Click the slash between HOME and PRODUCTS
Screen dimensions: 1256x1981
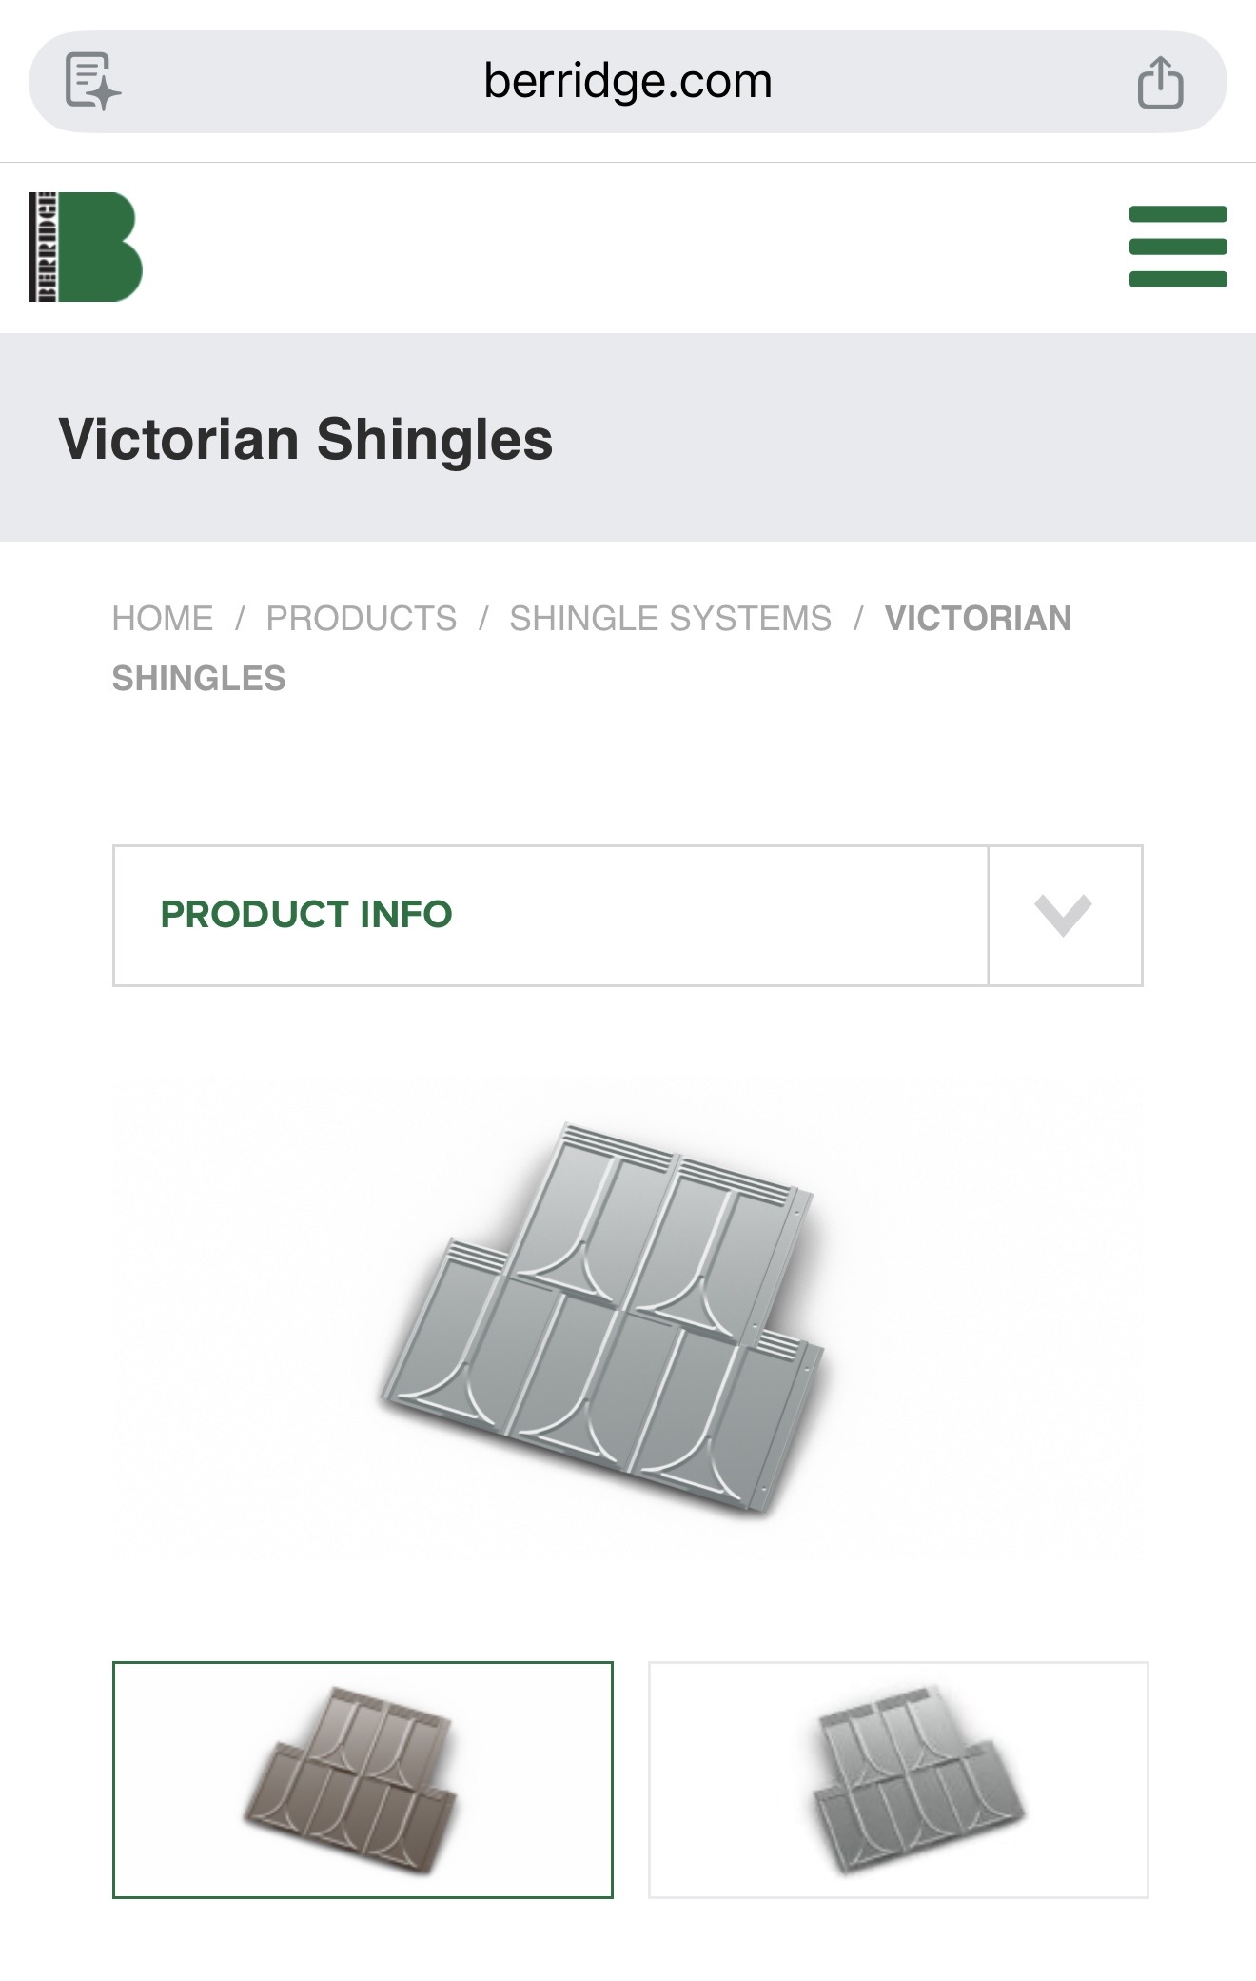click(x=240, y=619)
